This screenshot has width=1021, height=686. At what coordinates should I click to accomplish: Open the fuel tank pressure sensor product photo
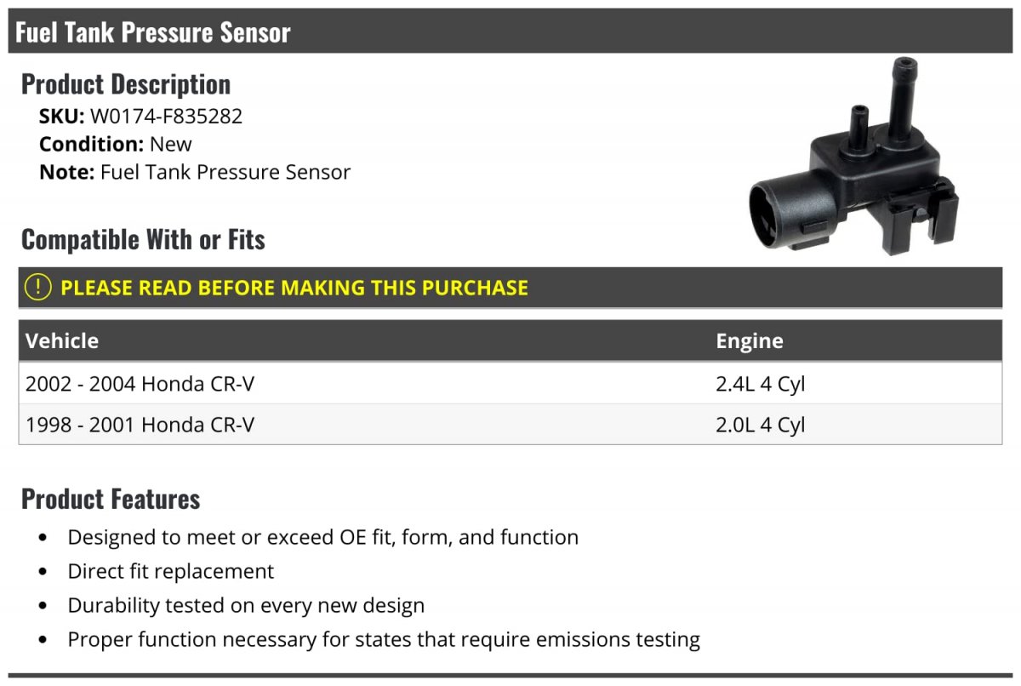(853, 157)
